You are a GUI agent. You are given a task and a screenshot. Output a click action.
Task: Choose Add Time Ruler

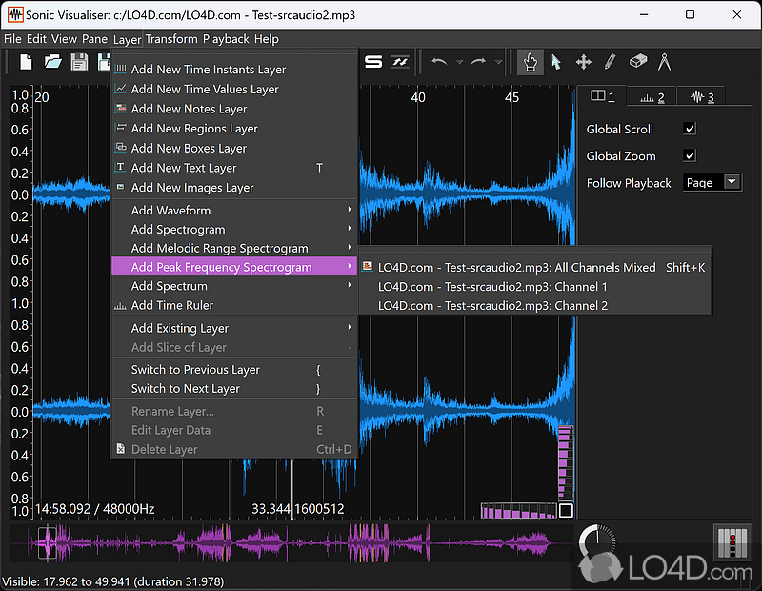[x=234, y=305]
